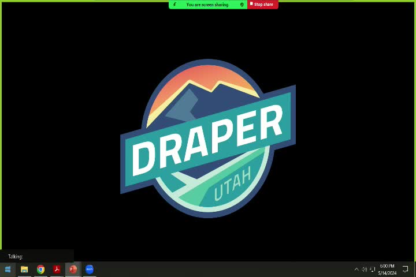Open the Windows Start menu
416x277 pixels.
click(x=8, y=269)
